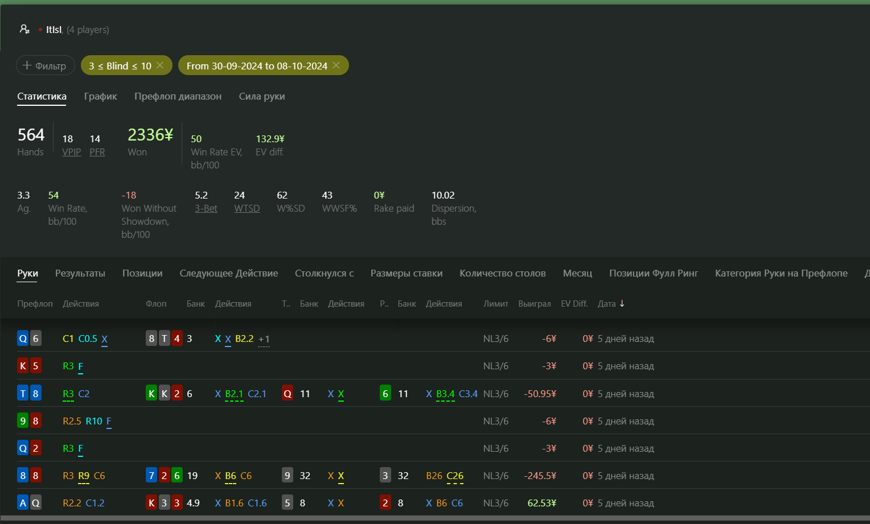Click the 3-Bet stat link
The width and height of the screenshot is (870, 524).
206,208
